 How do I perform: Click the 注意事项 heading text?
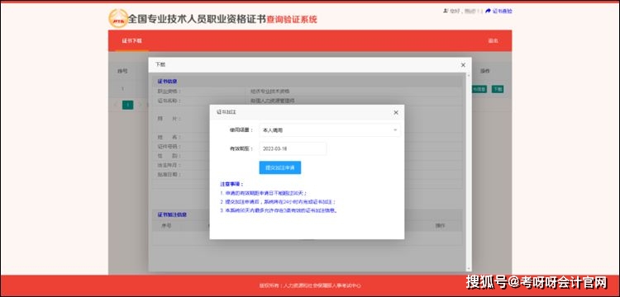[231, 184]
